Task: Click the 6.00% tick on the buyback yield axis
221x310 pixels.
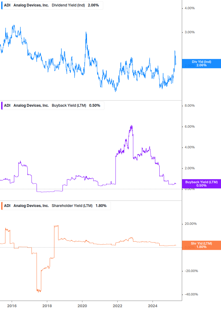Action: pos(190,126)
